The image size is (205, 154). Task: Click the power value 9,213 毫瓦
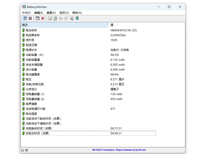point(117,84)
